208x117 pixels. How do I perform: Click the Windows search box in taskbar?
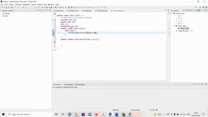(x=30, y=114)
